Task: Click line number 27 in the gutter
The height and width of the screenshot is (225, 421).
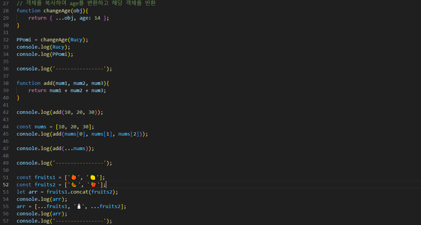Action: [x=6, y=3]
